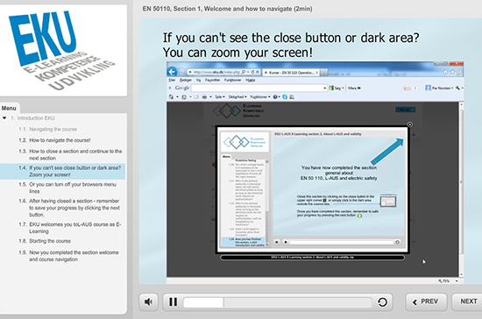This screenshot has height=319, width=482.
Task: Click the embedded player play icon
Action: 286,242
